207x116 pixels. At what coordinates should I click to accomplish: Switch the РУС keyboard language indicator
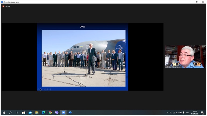[188, 113]
